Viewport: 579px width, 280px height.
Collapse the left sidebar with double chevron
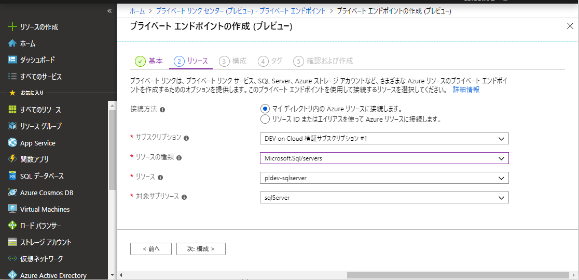[109, 11]
